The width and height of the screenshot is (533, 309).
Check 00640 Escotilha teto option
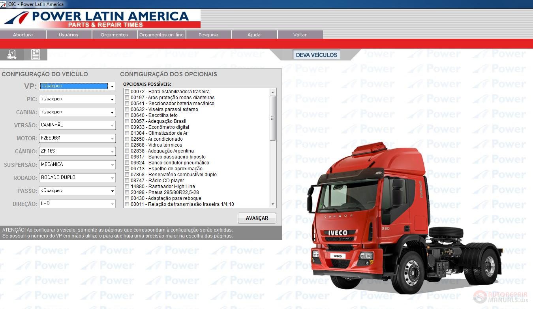127,115
